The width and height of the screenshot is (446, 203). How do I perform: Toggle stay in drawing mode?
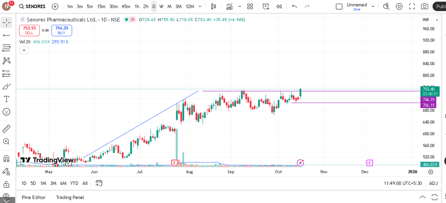click(x=6, y=172)
